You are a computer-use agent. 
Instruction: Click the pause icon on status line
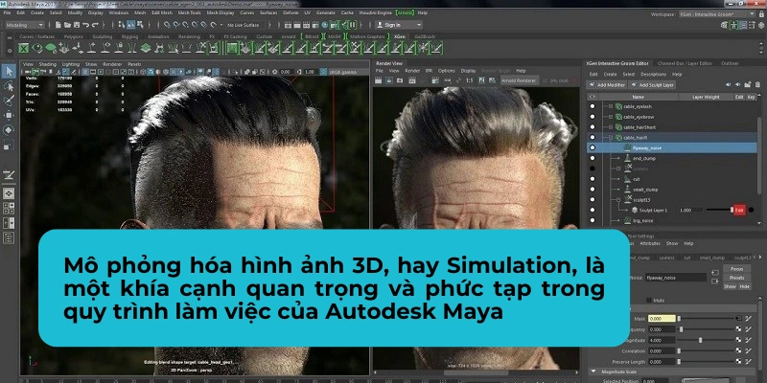tap(352, 25)
